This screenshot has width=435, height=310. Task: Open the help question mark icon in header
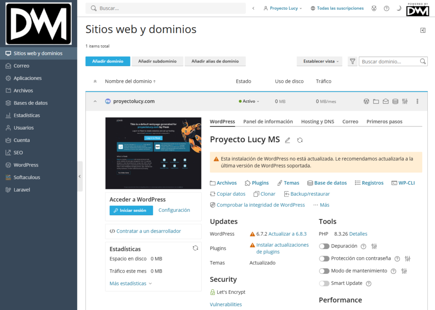click(386, 8)
